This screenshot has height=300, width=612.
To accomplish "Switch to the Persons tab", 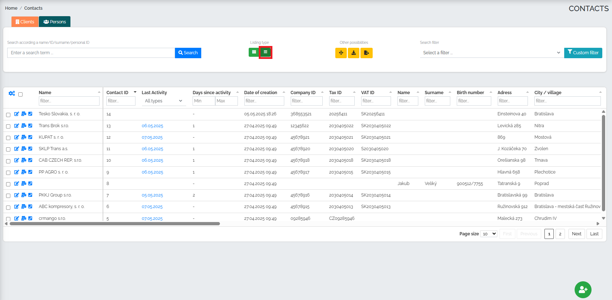I will pos(55,22).
